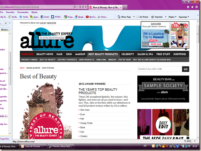This screenshot has width=201, height=151.
Task: Click the LOG IN link
Action: [43, 23]
